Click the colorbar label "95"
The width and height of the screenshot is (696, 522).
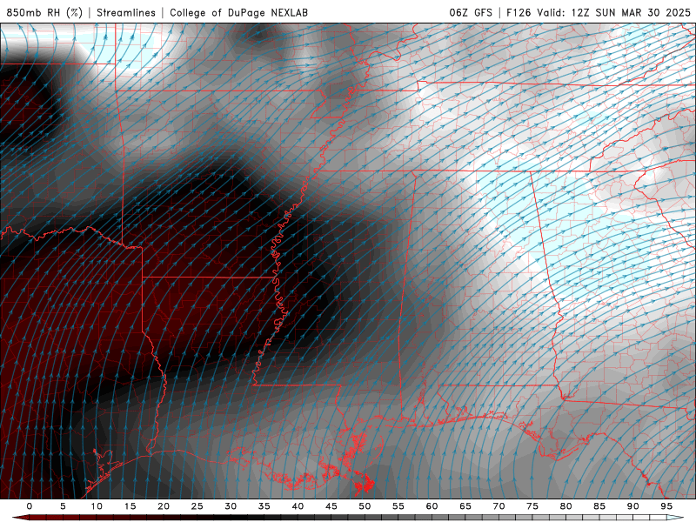(x=666, y=506)
